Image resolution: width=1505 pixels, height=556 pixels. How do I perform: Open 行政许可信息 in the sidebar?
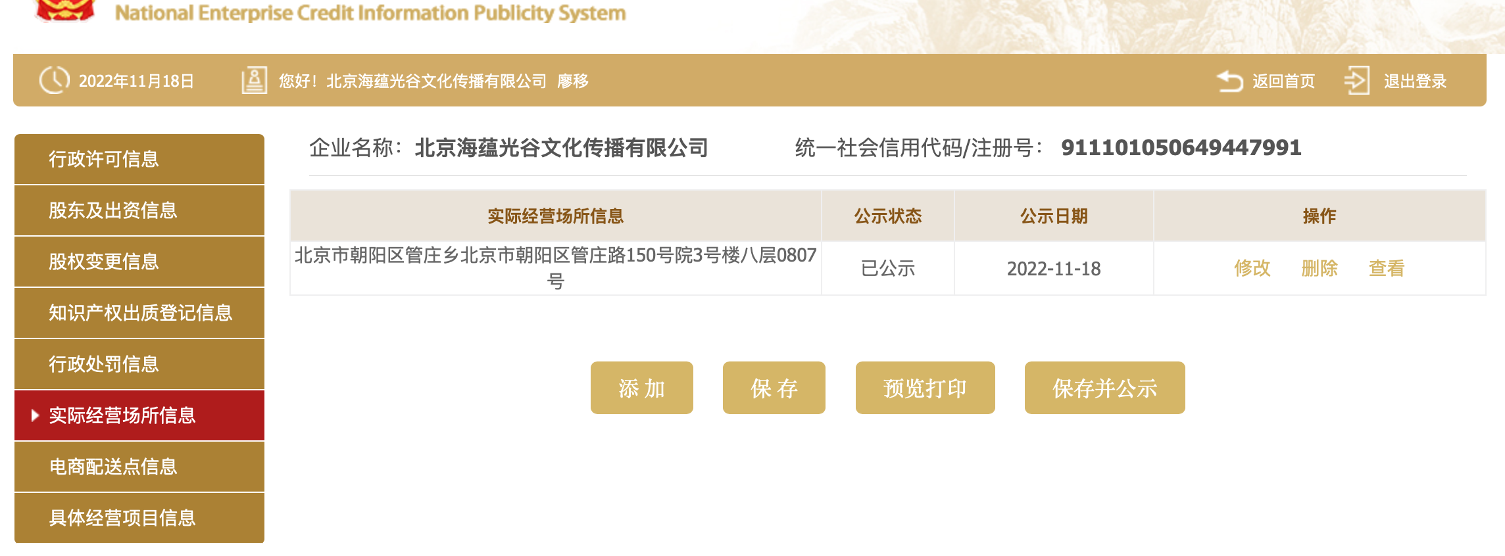point(139,159)
